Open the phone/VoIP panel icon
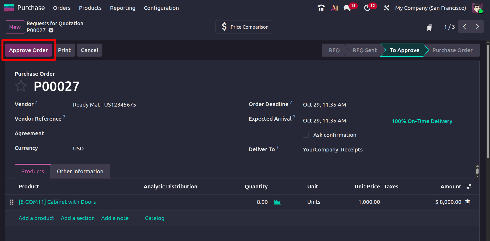Image resolution: width=490 pixels, height=241 pixels. pyautogui.click(x=321, y=8)
